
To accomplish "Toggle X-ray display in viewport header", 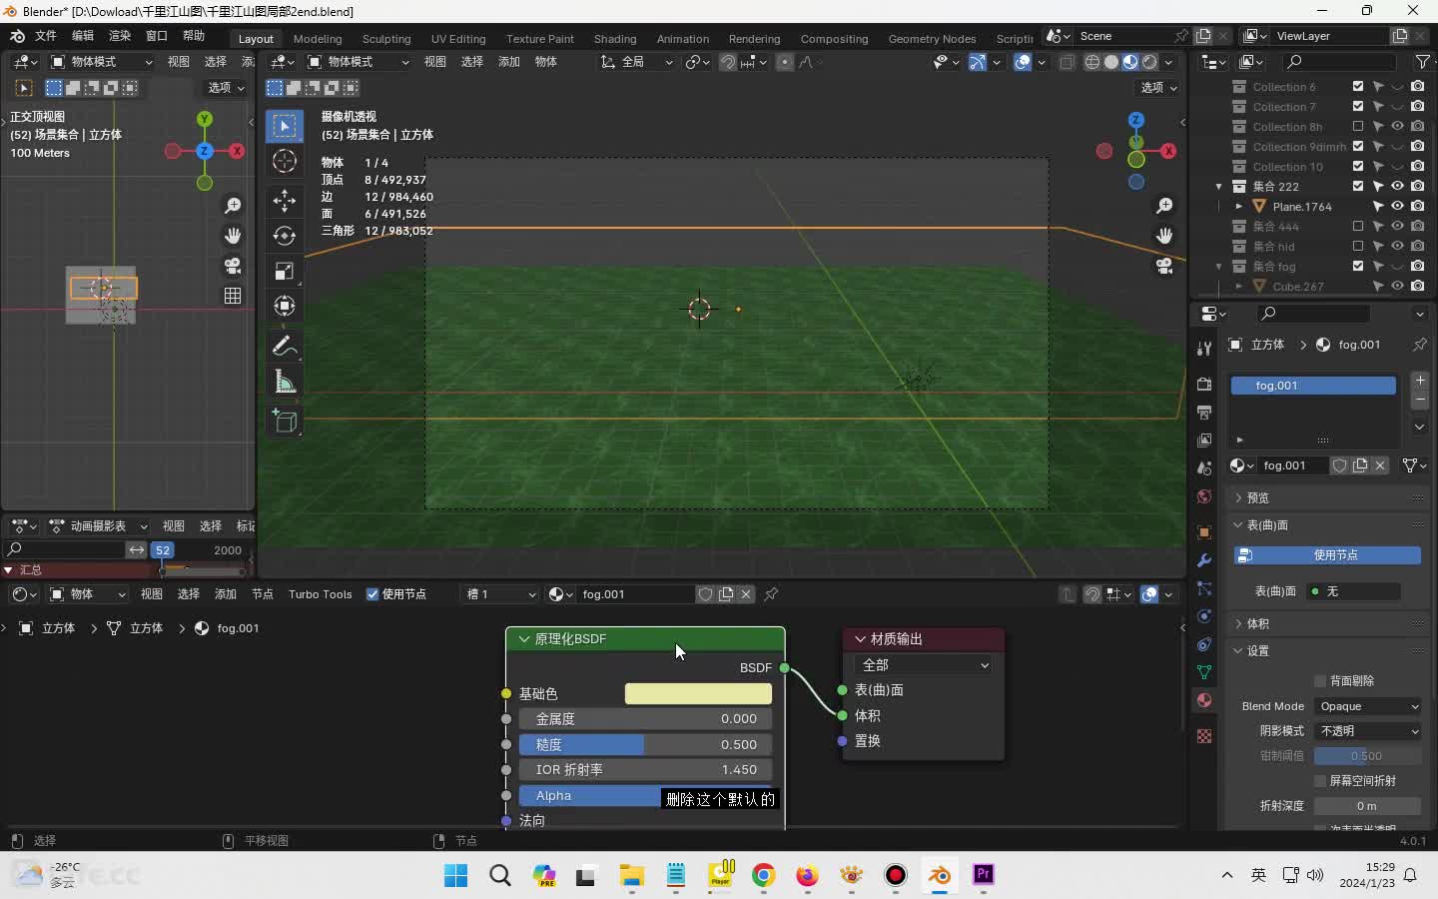I will tap(1067, 62).
